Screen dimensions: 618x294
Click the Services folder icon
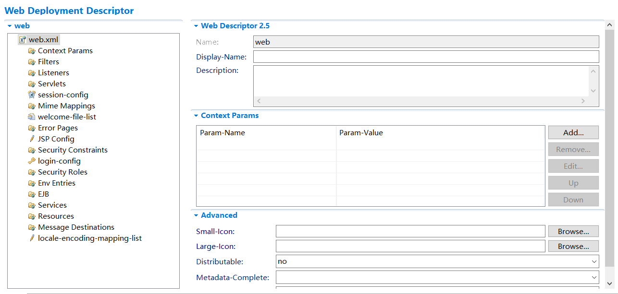(32, 205)
